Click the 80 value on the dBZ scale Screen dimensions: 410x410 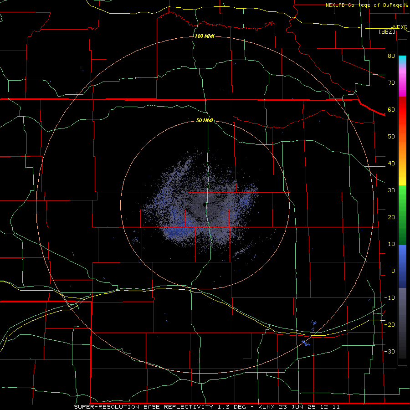[x=391, y=56]
